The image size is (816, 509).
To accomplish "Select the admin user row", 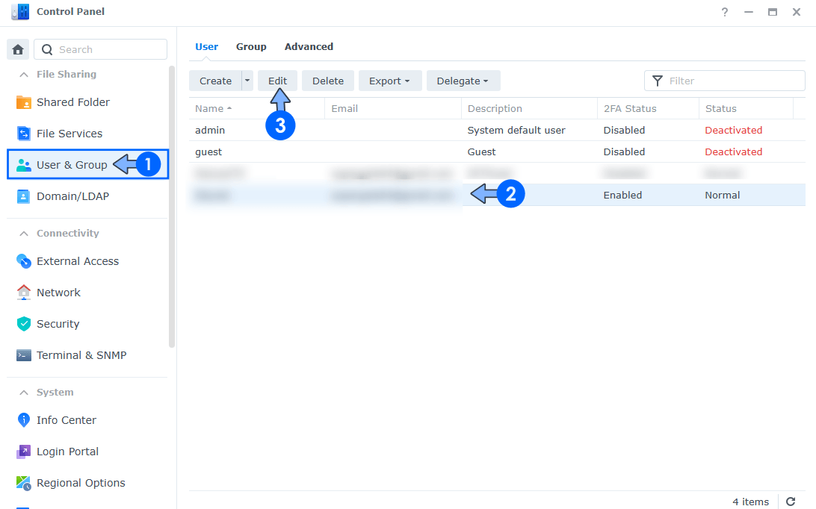I will (x=497, y=130).
